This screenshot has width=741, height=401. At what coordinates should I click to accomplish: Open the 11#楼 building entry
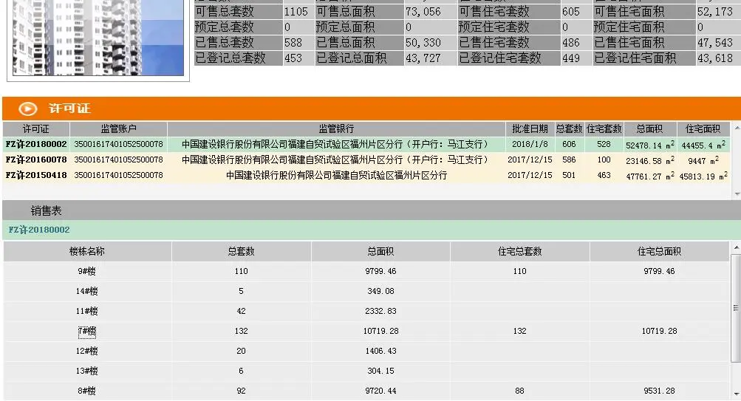(x=86, y=311)
